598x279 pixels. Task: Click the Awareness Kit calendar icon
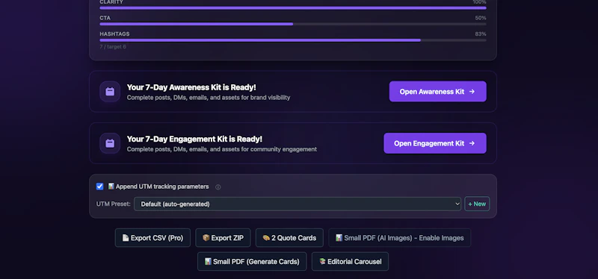(110, 91)
